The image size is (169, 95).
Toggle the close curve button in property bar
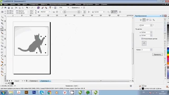(89, 12)
